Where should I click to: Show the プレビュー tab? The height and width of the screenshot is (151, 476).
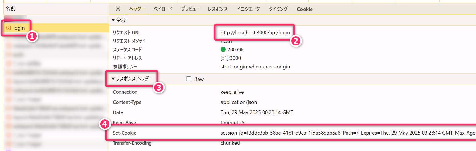[190, 9]
